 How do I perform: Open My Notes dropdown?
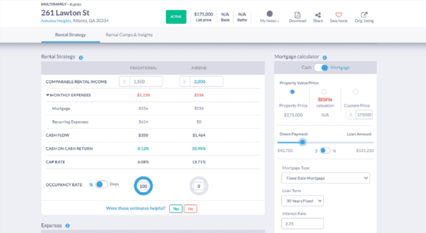click(x=270, y=16)
